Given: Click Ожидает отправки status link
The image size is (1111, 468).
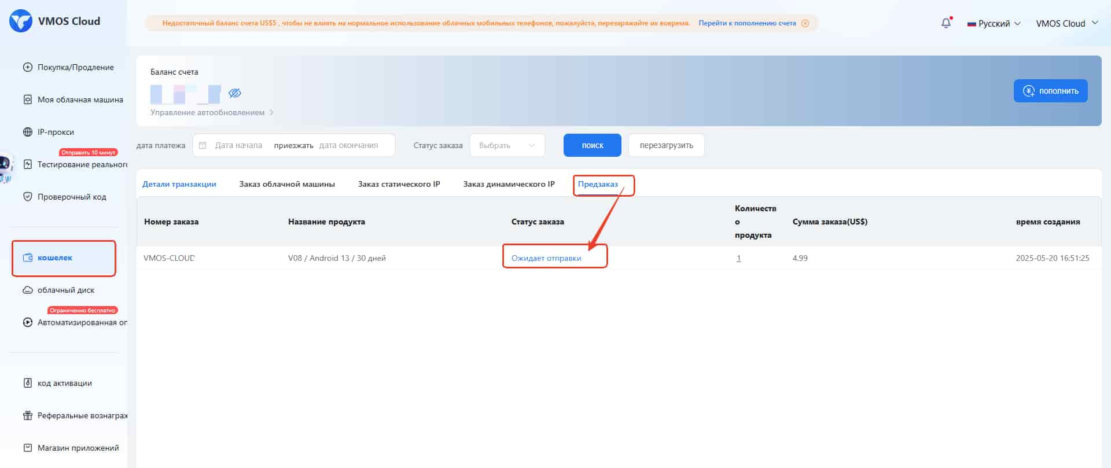Looking at the screenshot, I should pos(546,258).
